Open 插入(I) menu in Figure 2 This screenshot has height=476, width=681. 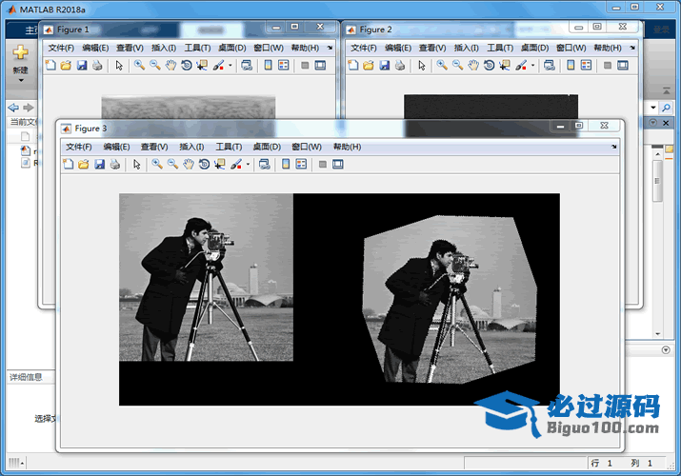[466, 48]
